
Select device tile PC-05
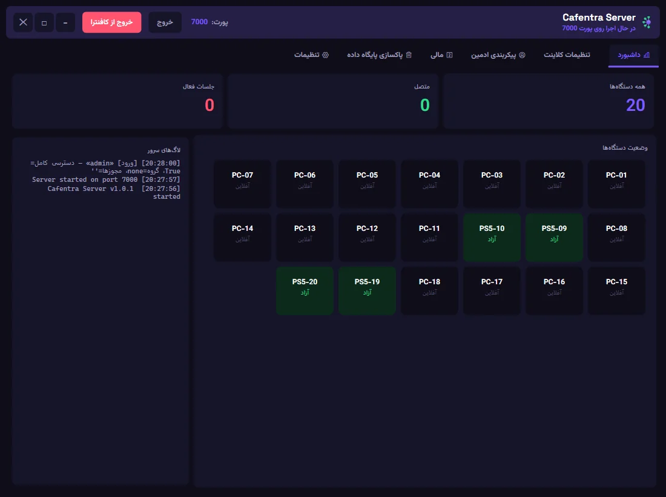pyautogui.click(x=367, y=184)
